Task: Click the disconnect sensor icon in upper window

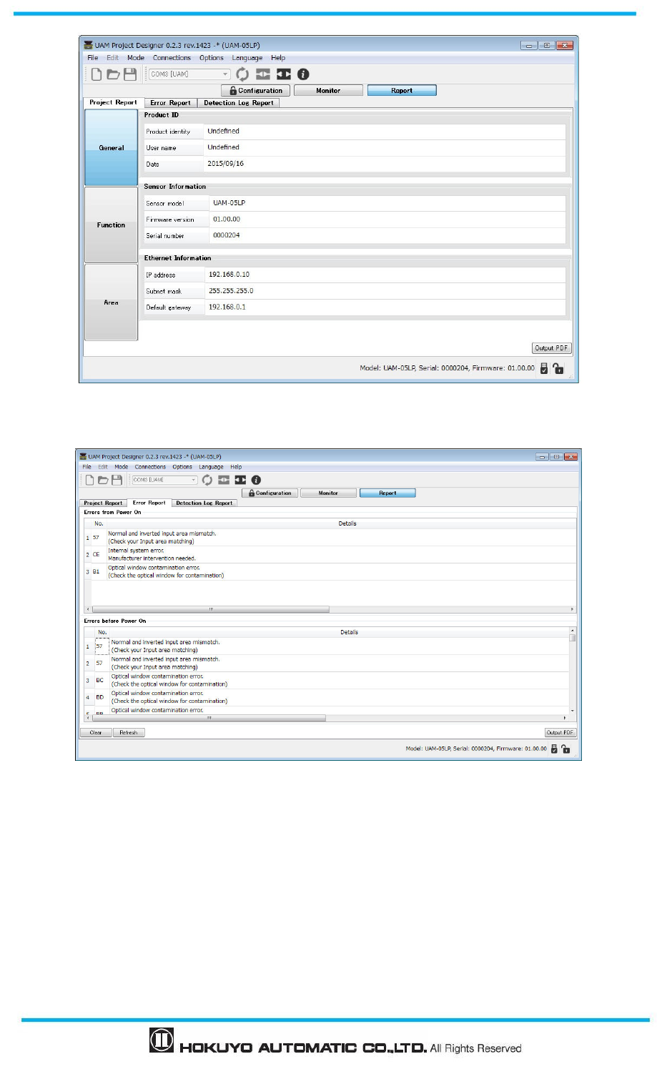Action: (284, 74)
